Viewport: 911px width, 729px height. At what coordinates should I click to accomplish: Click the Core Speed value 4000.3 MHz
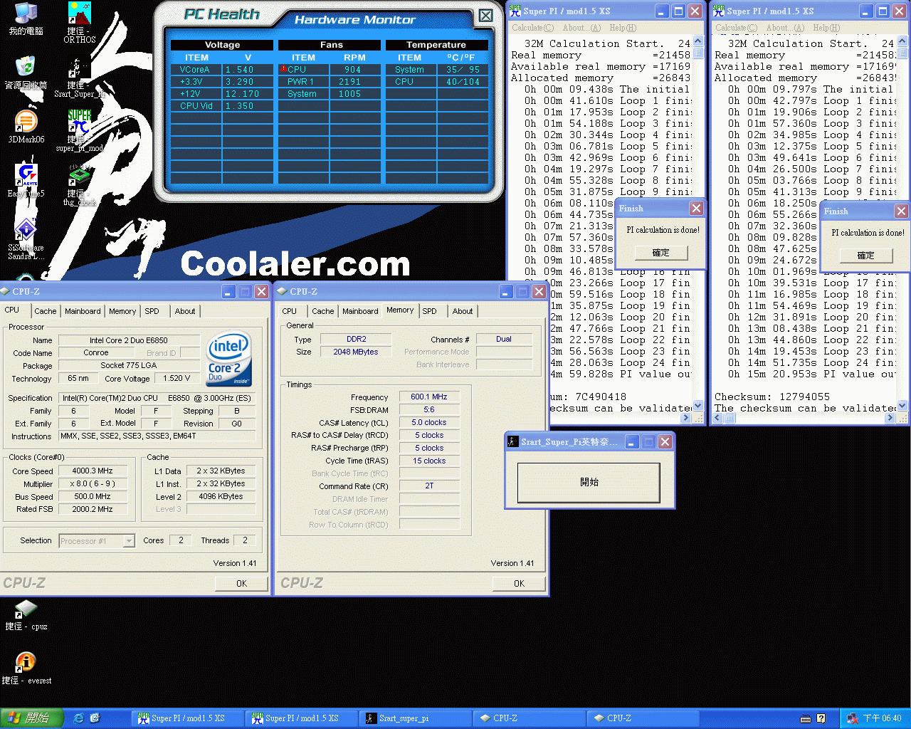pyautogui.click(x=93, y=471)
